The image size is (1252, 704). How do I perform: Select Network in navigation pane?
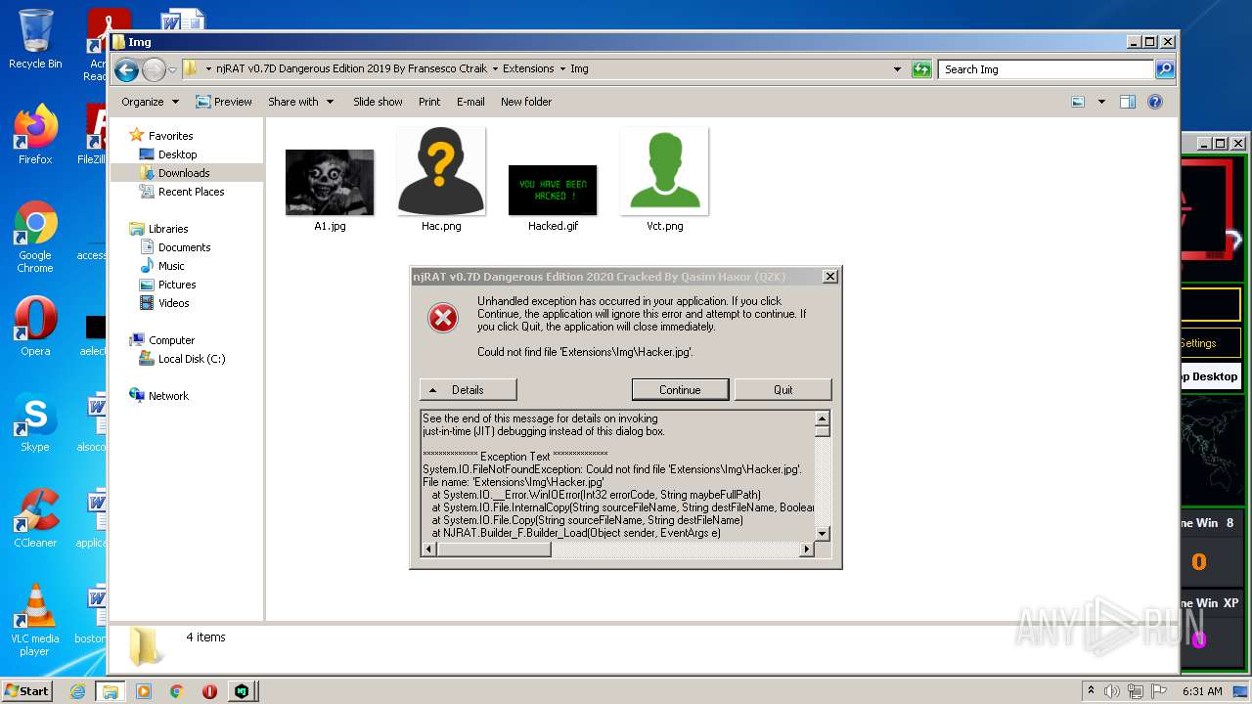click(x=168, y=396)
